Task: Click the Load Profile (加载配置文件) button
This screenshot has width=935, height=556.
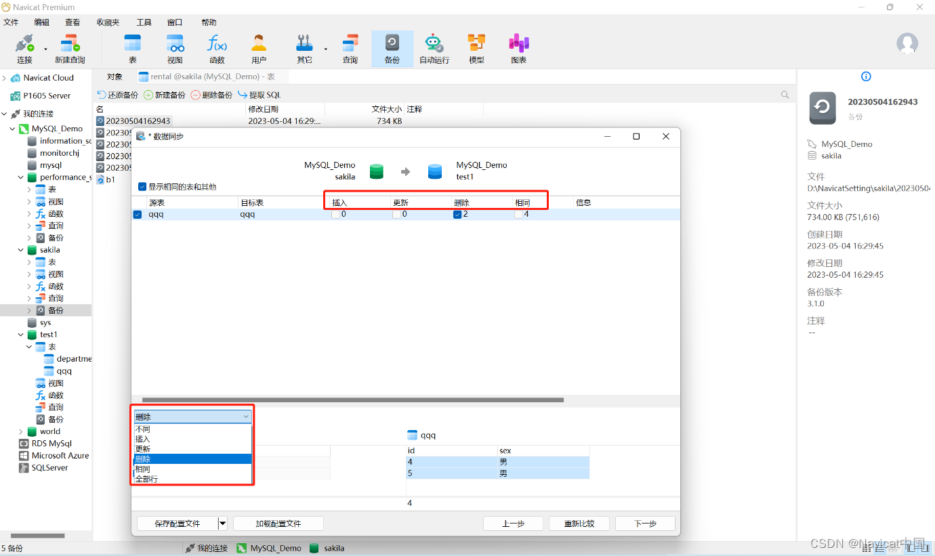Action: click(x=278, y=523)
